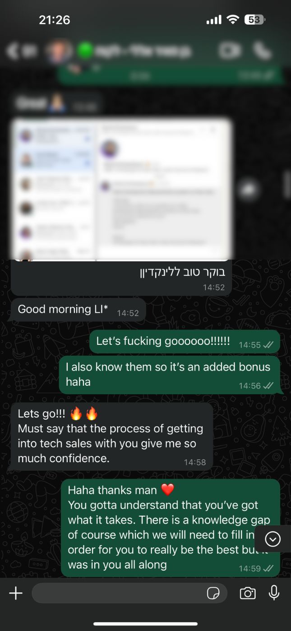
Task: Open the camera icon
Action: (248, 593)
